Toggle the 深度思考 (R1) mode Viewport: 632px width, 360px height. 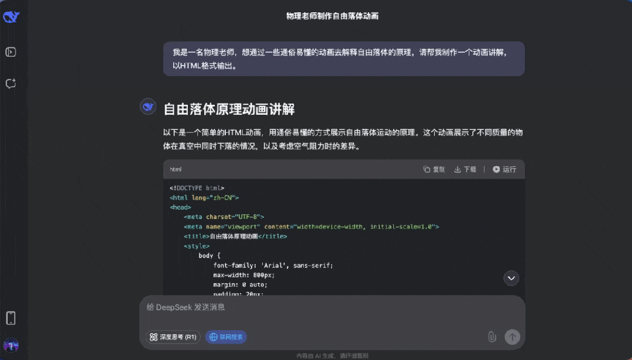pos(171,337)
